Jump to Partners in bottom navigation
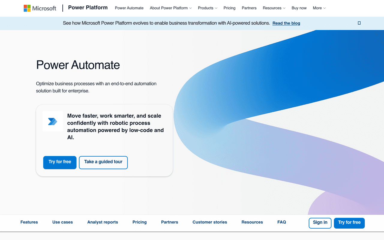The height and width of the screenshot is (240, 384). point(169,222)
